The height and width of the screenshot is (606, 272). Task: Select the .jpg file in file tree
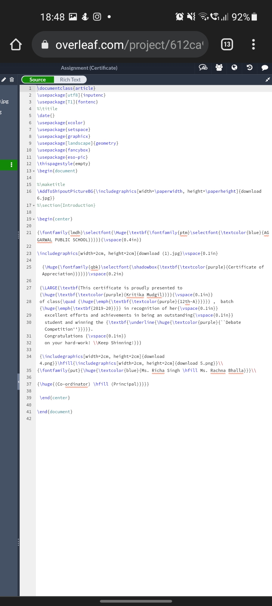pyautogui.click(x=4, y=102)
